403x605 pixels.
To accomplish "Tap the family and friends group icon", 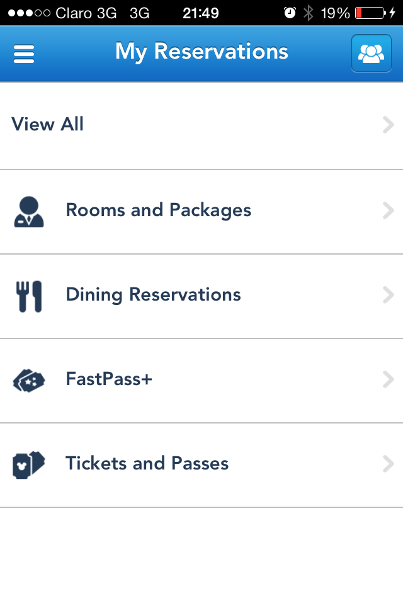I will 372,53.
